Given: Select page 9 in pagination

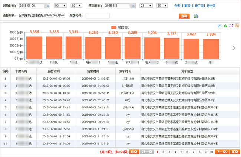Looking at the screenshot, I should 205,152.
